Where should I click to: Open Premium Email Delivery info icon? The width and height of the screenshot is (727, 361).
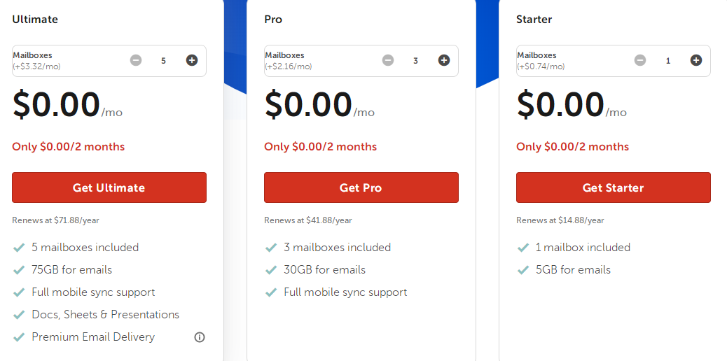[x=200, y=337]
